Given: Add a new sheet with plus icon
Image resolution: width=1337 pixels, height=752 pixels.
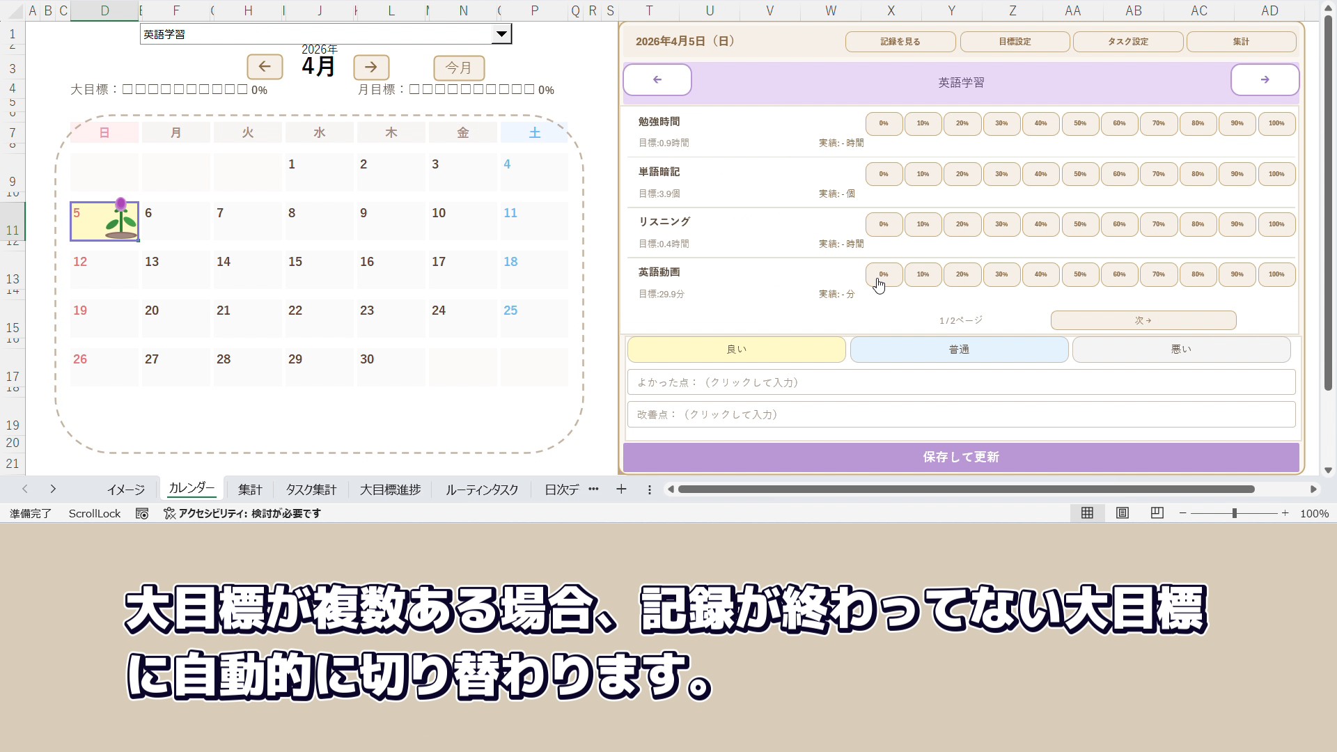Looking at the screenshot, I should 621,489.
